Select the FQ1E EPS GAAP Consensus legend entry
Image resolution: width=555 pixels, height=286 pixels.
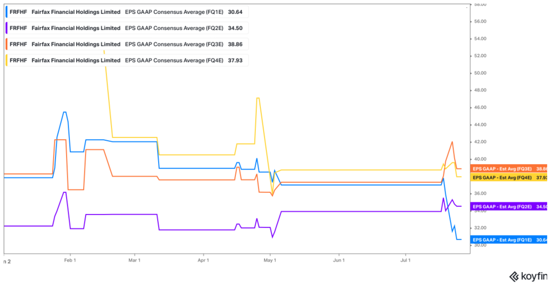(127, 12)
